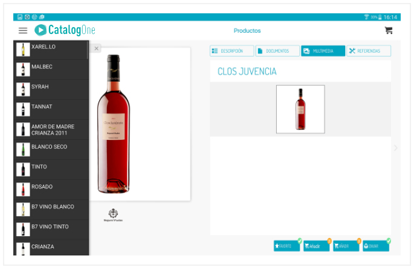Click the BLANCO SECO green bottle thumbnail

pyautogui.click(x=23, y=150)
